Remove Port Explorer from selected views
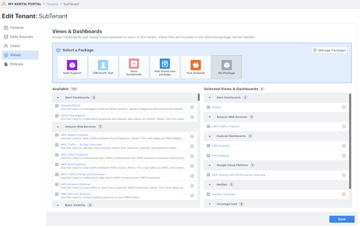Screen dimensions: 360x228 [x=344, y=156]
